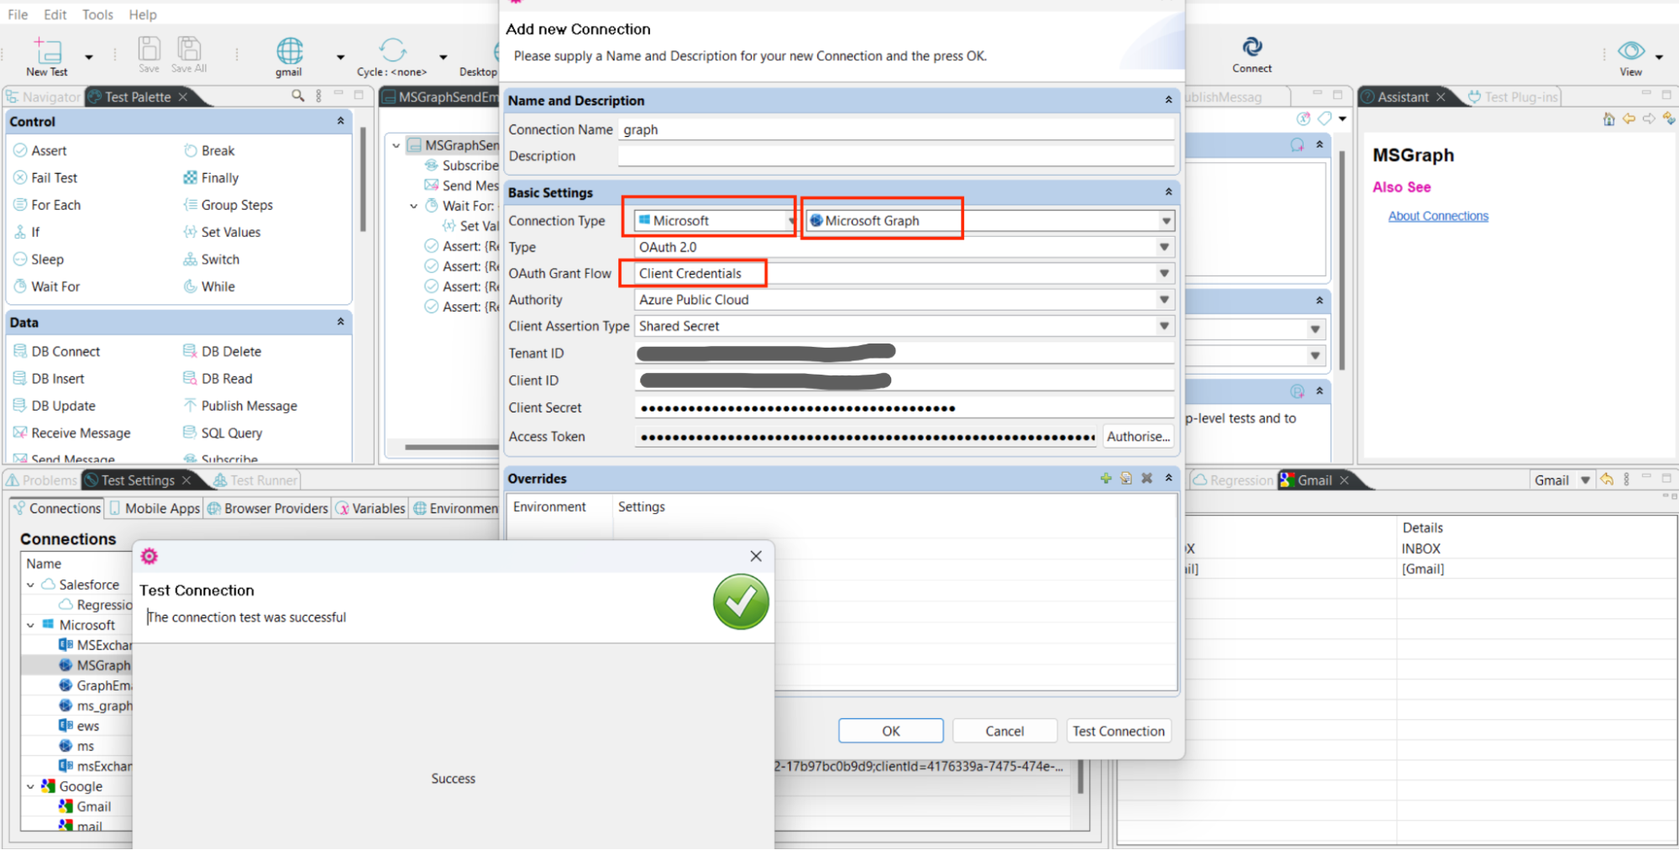
Task: Select the Group Steps control step
Action: tap(228, 205)
